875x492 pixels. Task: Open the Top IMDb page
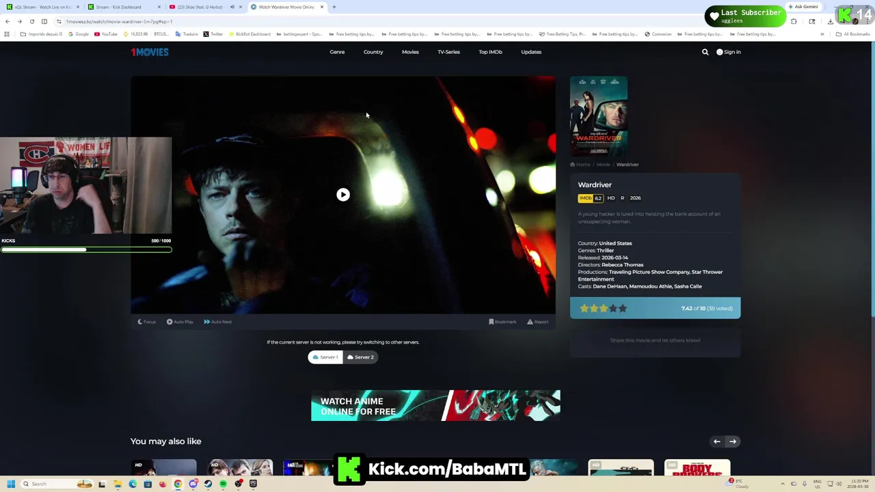(490, 52)
